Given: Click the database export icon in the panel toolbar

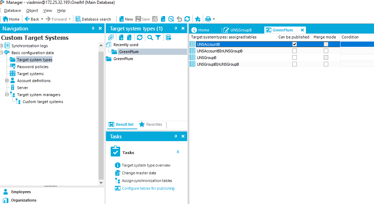Looking at the screenshot, I should tap(169, 37).
